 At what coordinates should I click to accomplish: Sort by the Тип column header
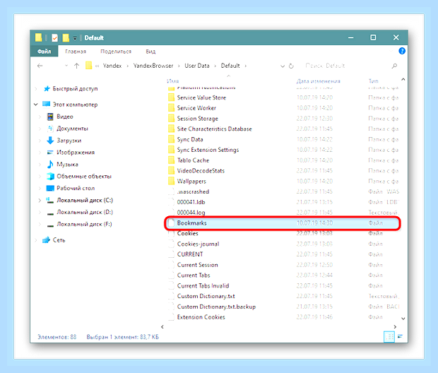coord(373,81)
